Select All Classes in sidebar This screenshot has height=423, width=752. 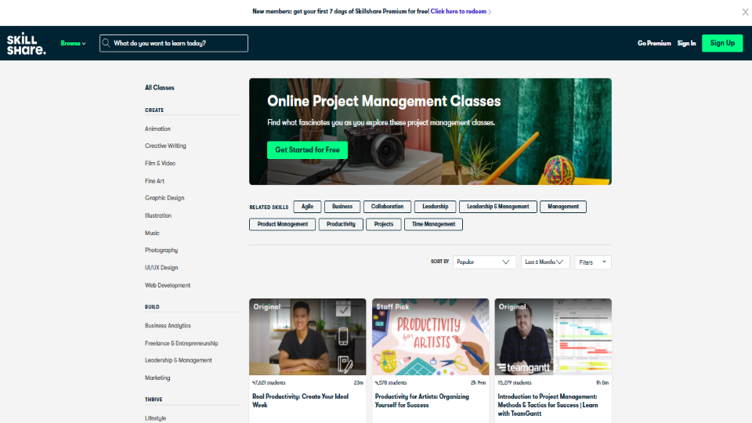pos(160,88)
